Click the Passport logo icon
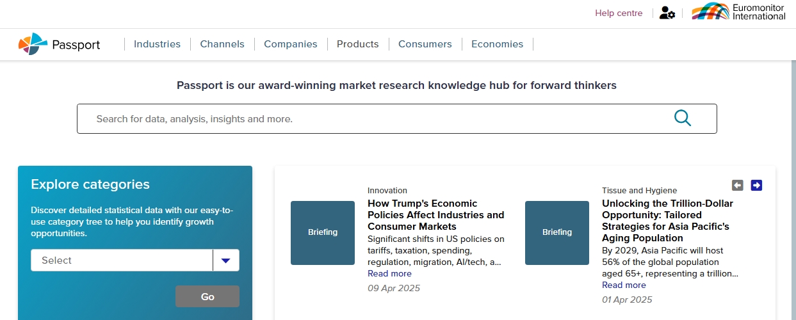The height and width of the screenshot is (320, 796). coord(33,44)
